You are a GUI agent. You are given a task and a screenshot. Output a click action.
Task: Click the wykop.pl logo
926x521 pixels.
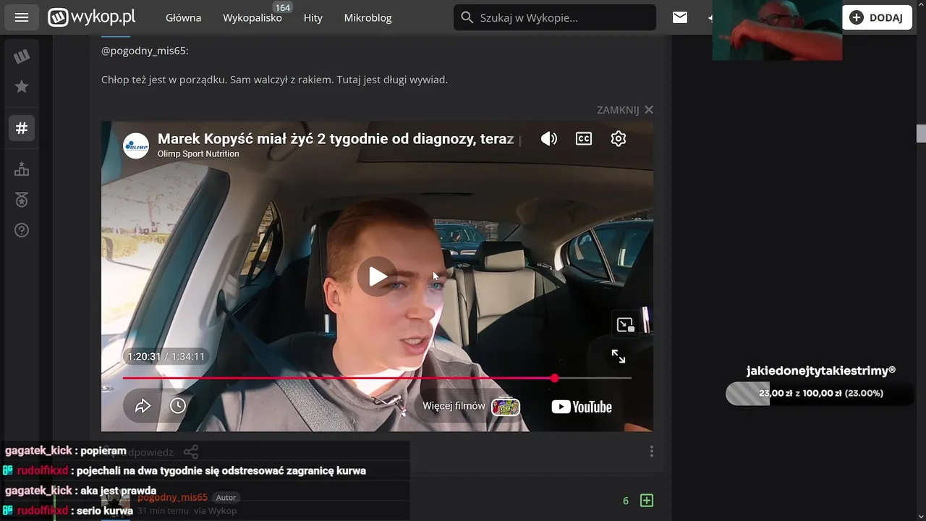coord(91,17)
